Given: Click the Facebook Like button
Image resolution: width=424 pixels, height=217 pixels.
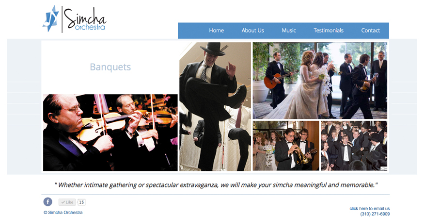Looking at the screenshot, I should point(67,202).
